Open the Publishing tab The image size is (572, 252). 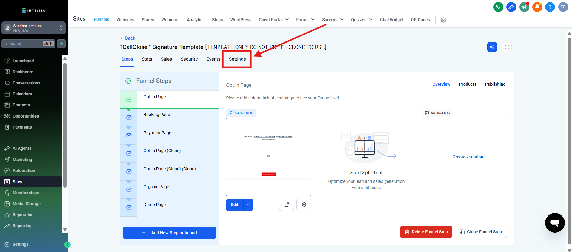coord(495,84)
